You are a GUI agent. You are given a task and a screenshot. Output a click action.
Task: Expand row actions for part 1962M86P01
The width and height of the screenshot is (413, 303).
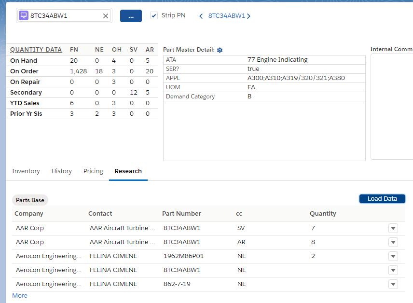pos(393,256)
